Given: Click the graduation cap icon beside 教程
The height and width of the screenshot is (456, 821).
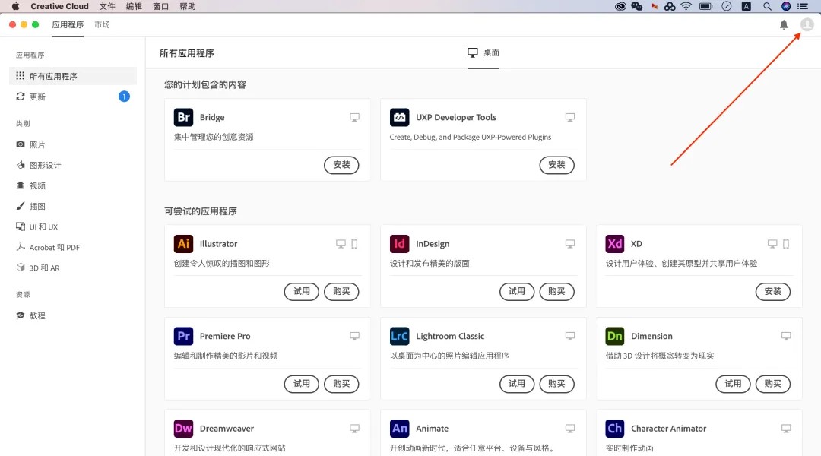Looking at the screenshot, I should [21, 315].
